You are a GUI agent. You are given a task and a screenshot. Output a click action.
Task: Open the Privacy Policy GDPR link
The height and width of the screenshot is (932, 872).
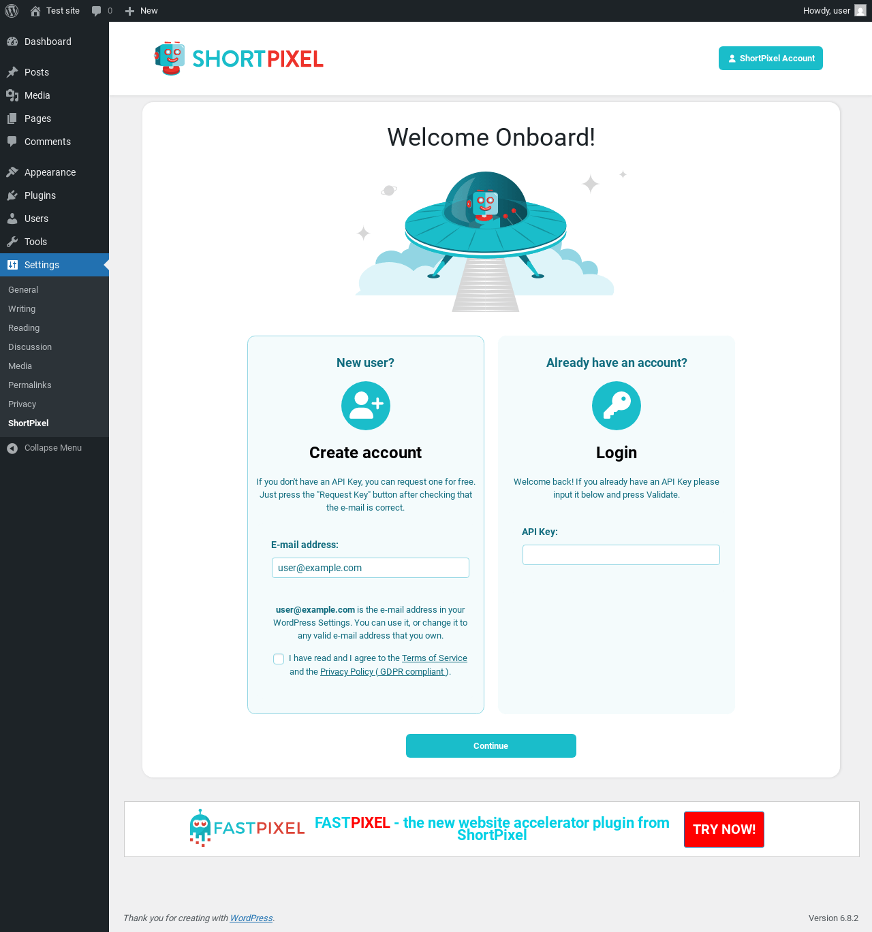(384, 672)
